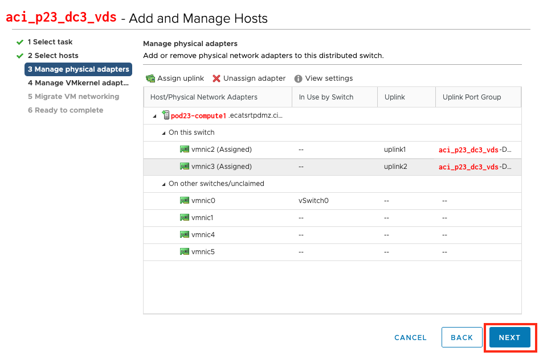Select the vmnic5 adapter row

tap(332, 252)
